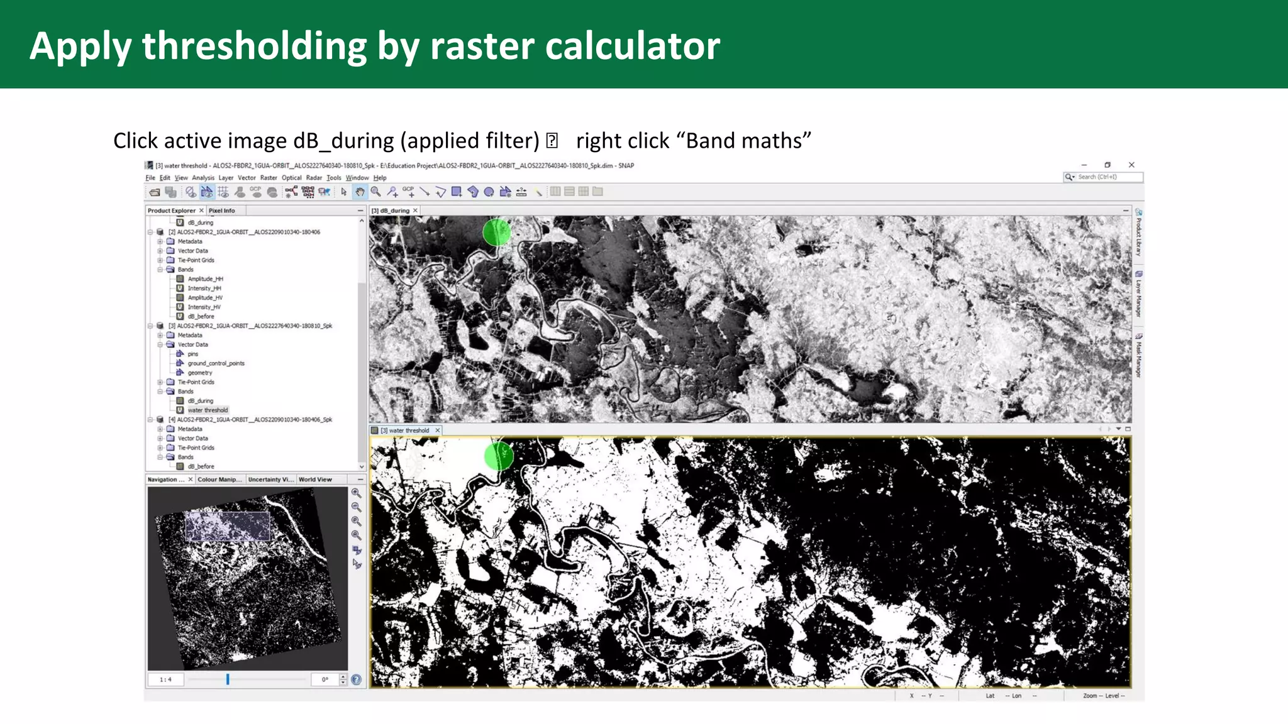Increase rotation angle with up stepper
1288x724 pixels.
[x=343, y=677]
